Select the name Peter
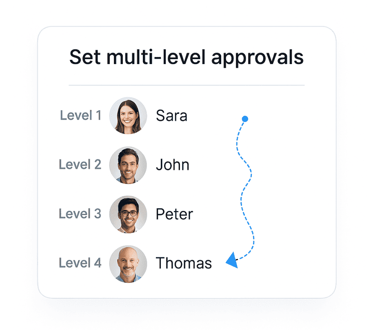This screenshot has width=382, height=330. [174, 214]
